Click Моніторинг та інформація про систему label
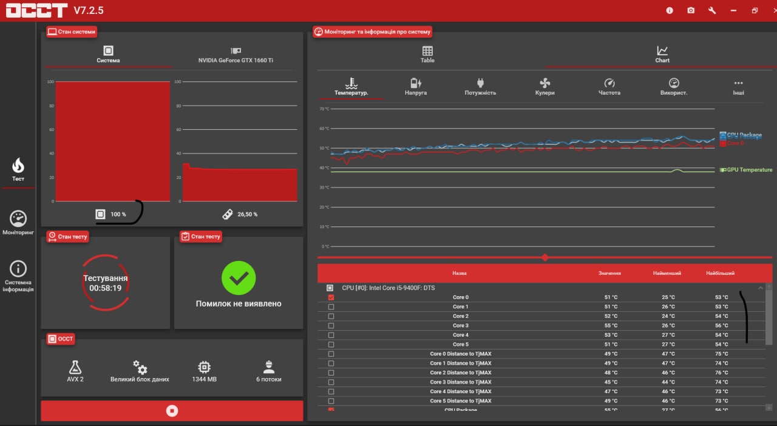777x426 pixels. [x=373, y=32]
